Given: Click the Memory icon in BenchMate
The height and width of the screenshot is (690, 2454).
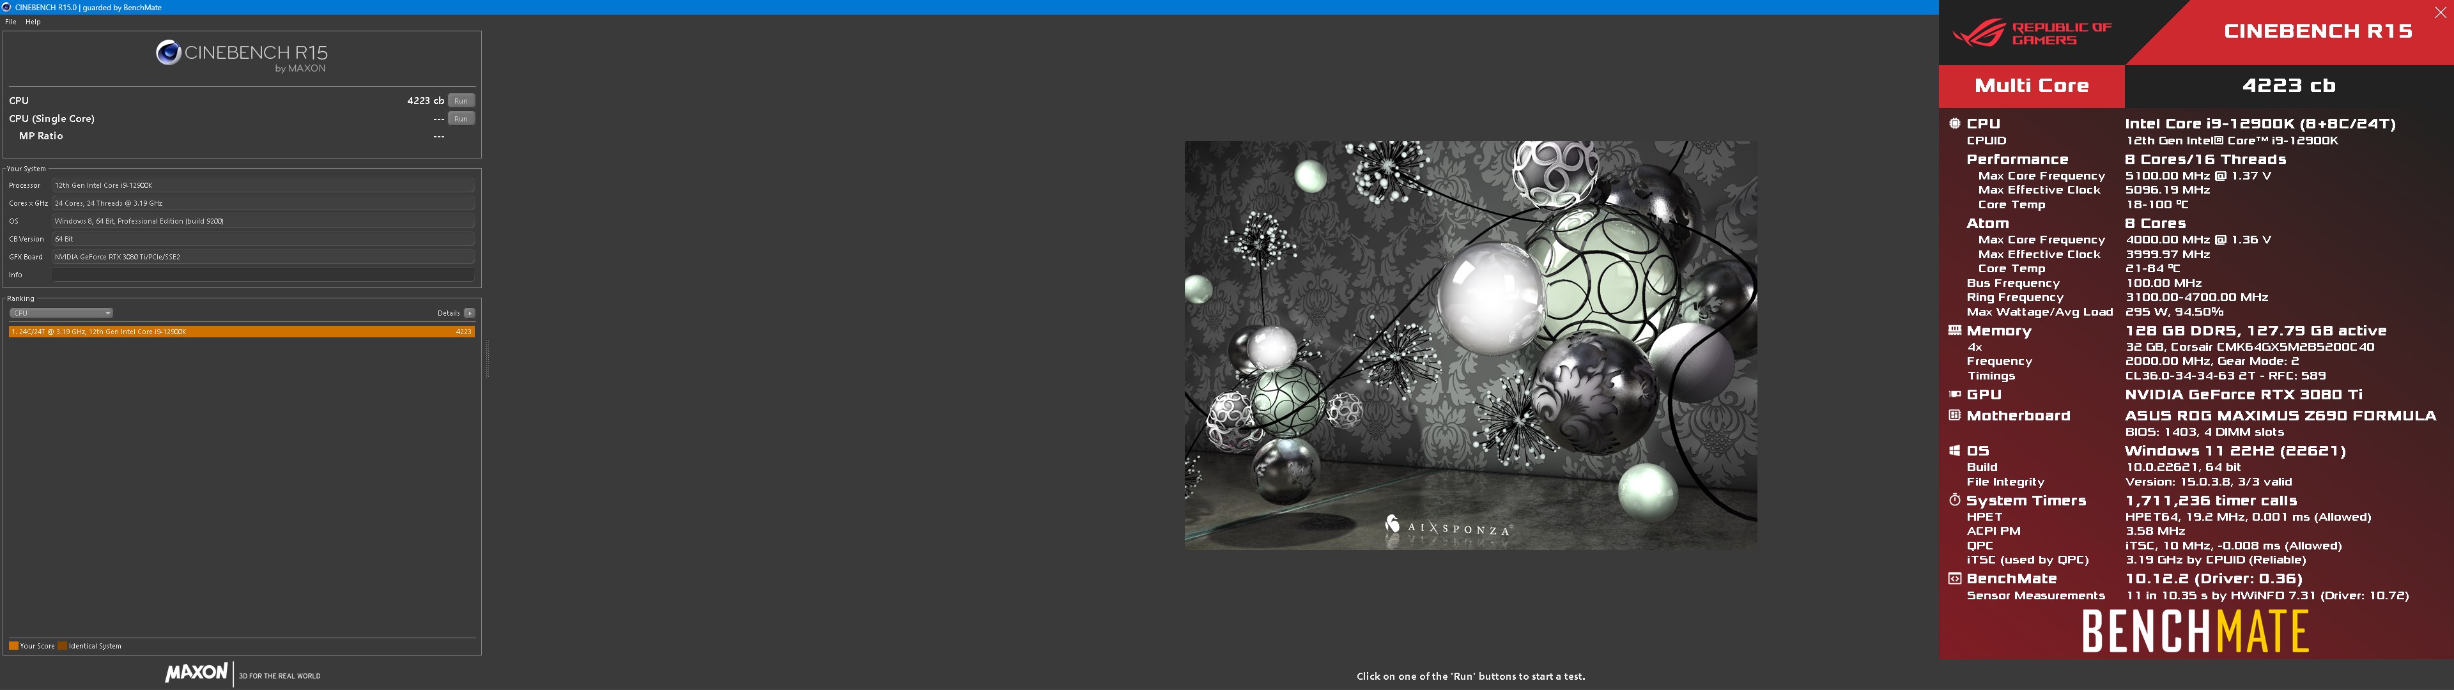Looking at the screenshot, I should (x=1954, y=331).
